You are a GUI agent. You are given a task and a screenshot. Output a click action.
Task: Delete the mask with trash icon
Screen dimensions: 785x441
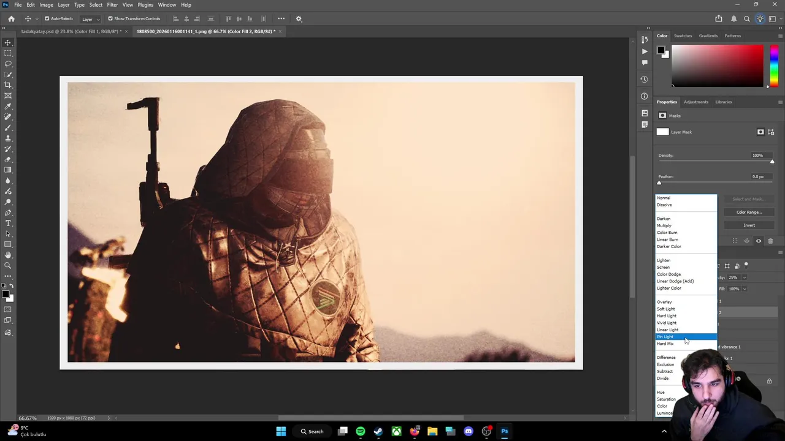(770, 241)
